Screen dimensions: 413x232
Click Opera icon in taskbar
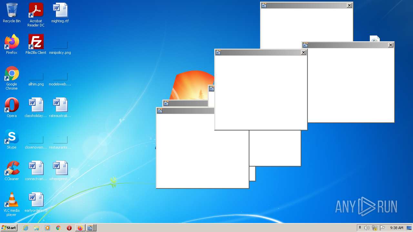click(69, 228)
